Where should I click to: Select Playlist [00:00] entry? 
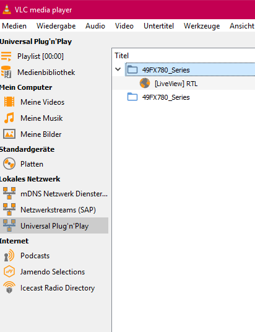point(40,56)
